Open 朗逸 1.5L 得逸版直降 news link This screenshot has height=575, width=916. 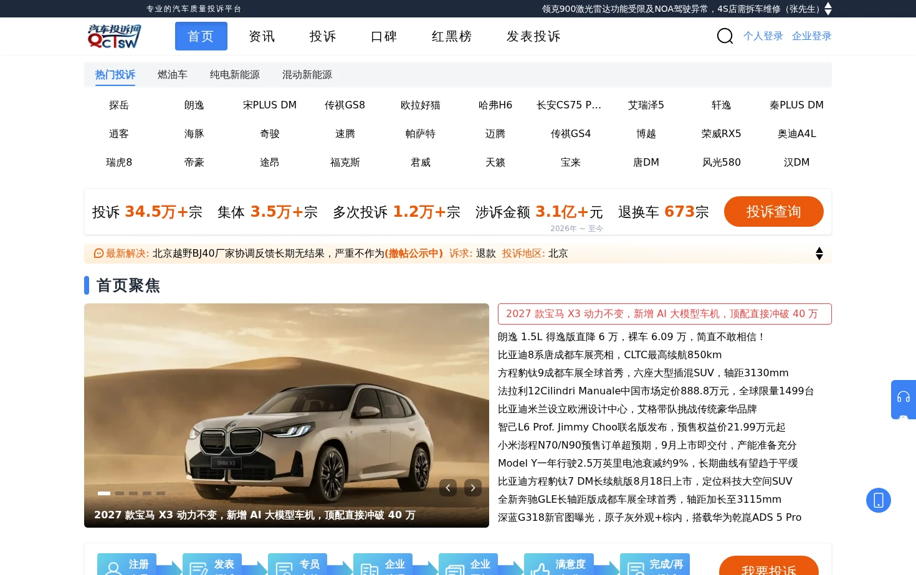[x=631, y=337]
